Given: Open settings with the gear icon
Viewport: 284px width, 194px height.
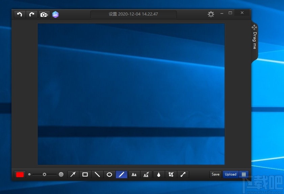Looking at the screenshot, I should pyautogui.click(x=211, y=14).
